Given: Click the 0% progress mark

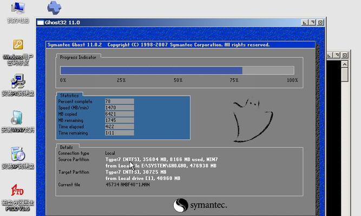Looking at the screenshot, I should (x=63, y=80).
